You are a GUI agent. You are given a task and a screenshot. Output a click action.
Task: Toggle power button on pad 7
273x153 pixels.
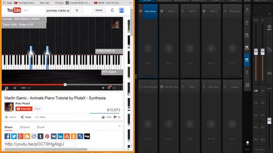point(162,87)
